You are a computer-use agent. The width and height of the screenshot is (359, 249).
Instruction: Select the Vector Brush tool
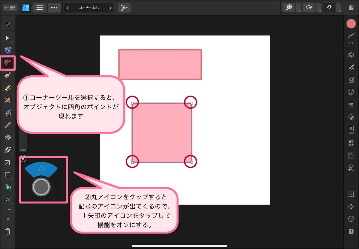(x=8, y=100)
